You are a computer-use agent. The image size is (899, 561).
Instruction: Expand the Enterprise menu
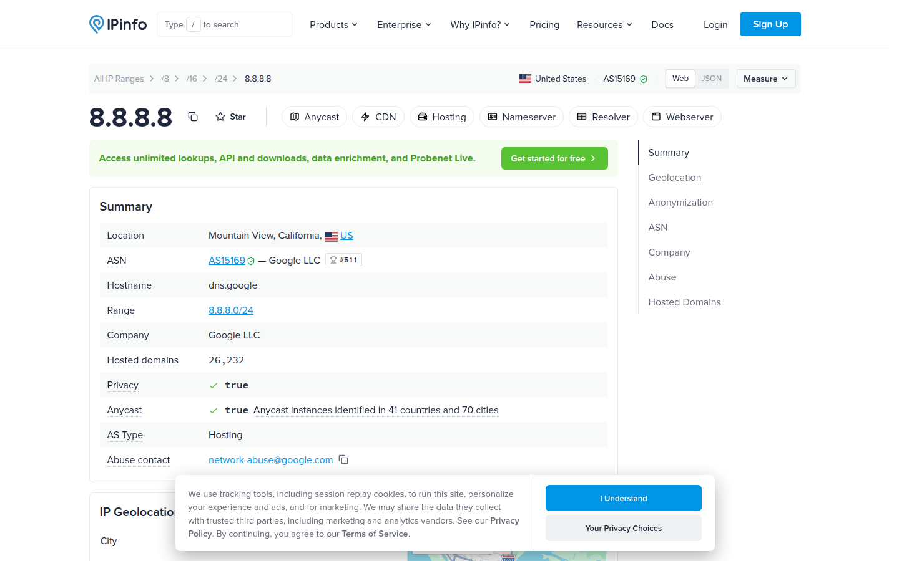(x=404, y=24)
